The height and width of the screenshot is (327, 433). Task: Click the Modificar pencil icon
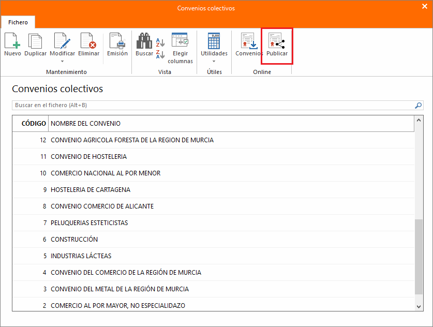(62, 41)
